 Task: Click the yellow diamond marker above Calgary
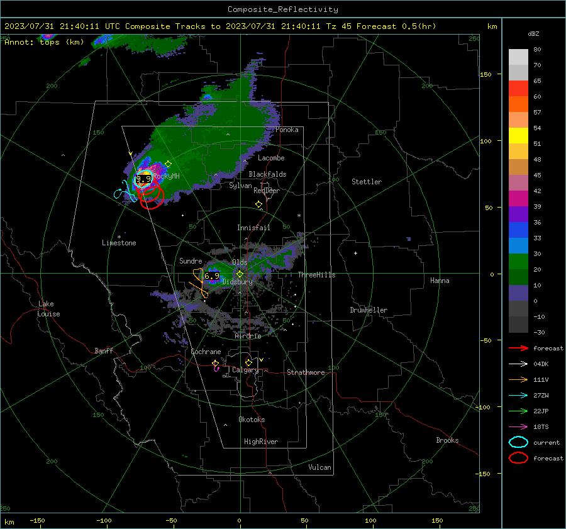point(248,362)
